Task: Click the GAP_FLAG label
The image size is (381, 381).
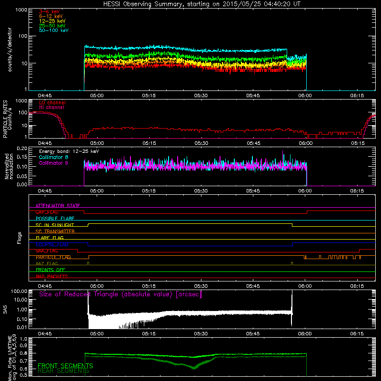Action: point(47,212)
